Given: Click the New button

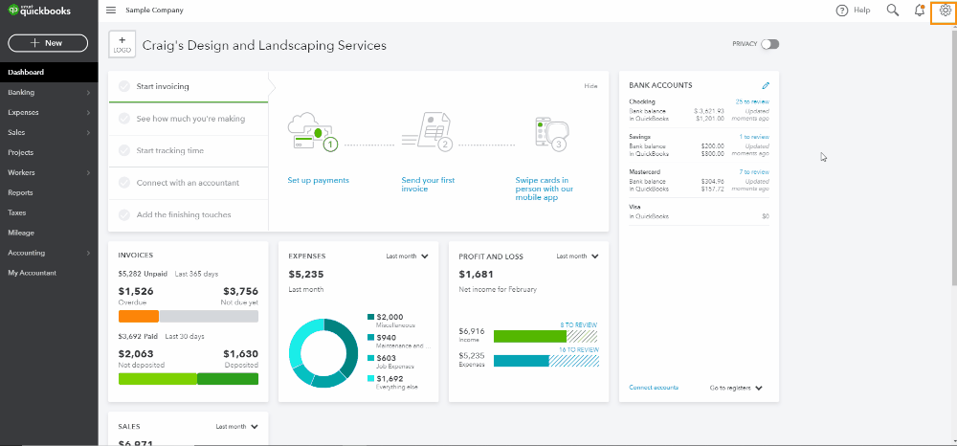Looking at the screenshot, I should (48, 43).
